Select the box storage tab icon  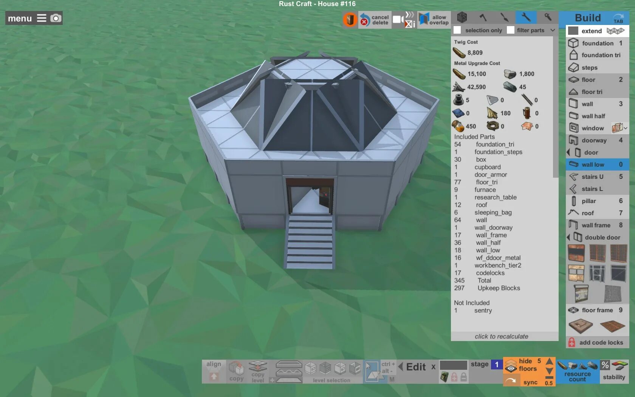462,17
